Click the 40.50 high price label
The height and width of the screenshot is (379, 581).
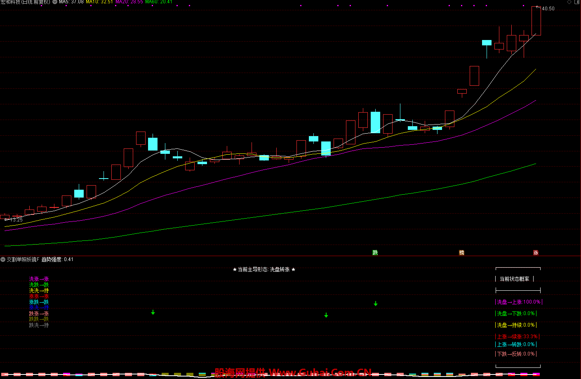(548, 9)
